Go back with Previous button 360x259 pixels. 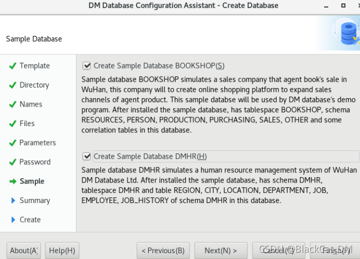163,251
